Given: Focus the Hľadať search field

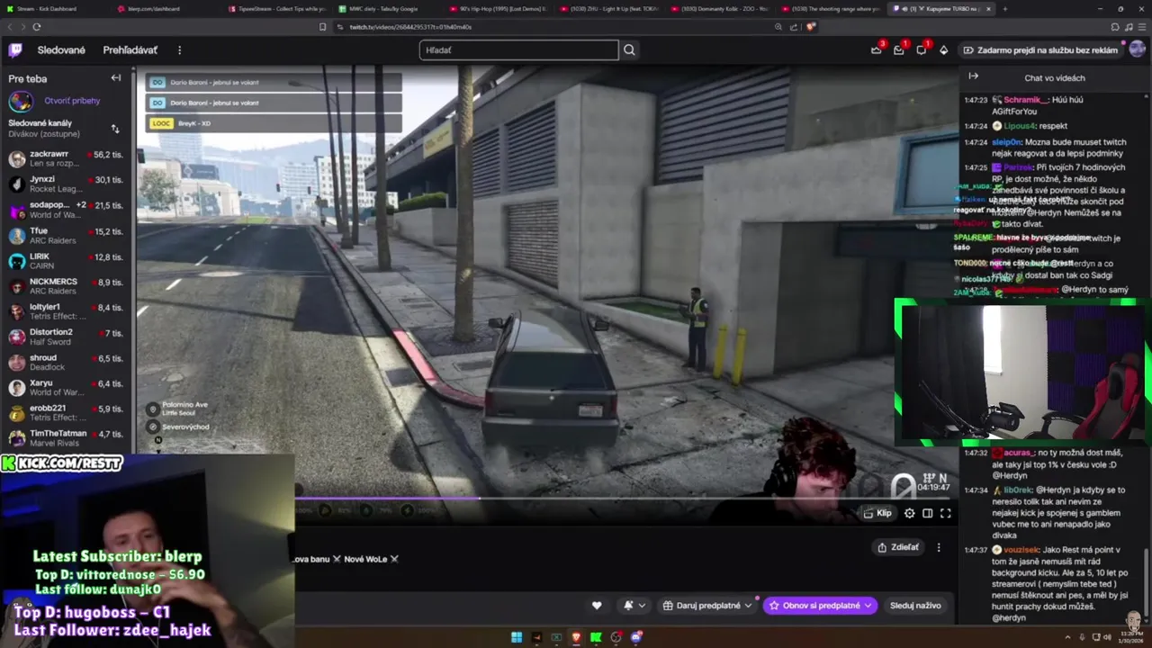Looking at the screenshot, I should 518,50.
